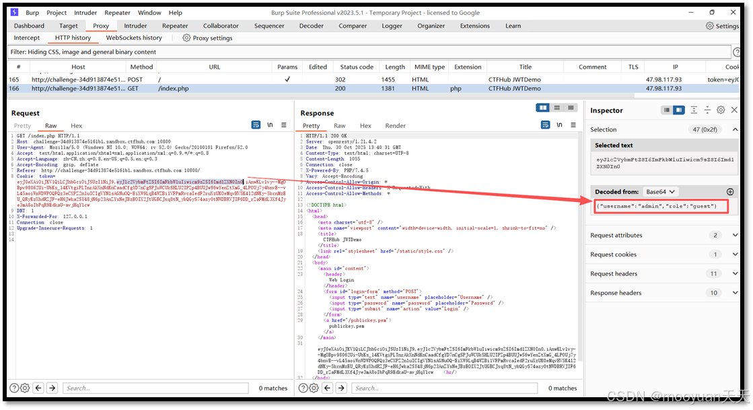753x410 pixels.
Task: Click the Burp Suite logo icon
Action: click(x=14, y=12)
